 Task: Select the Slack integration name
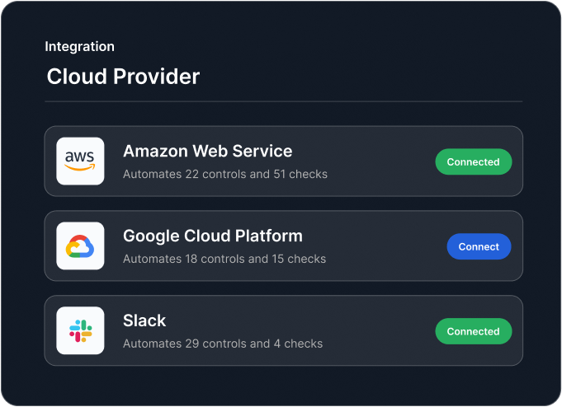tap(144, 321)
